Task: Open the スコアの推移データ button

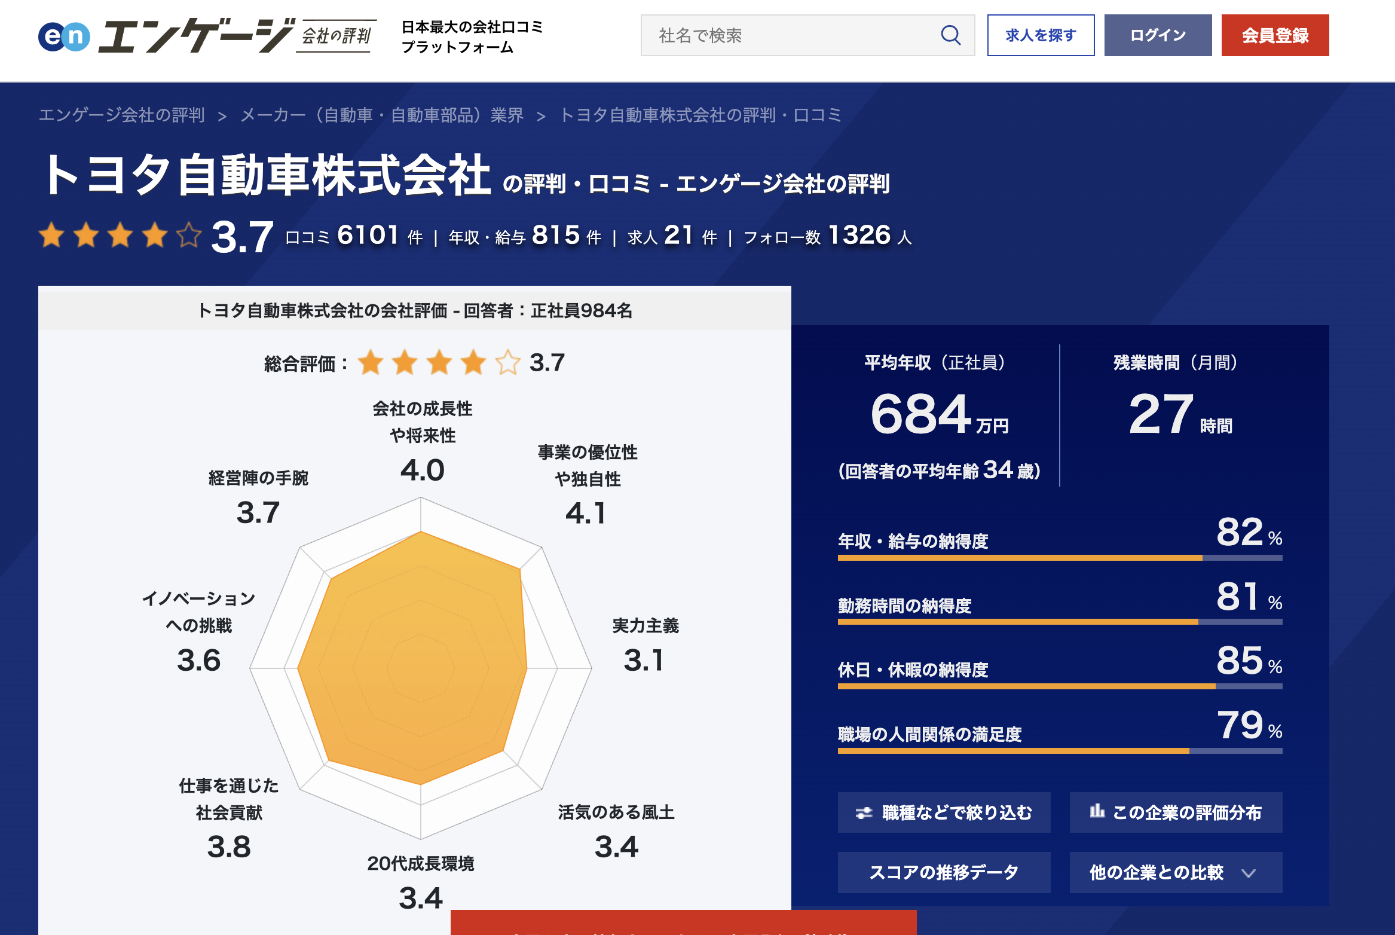Action: point(944,872)
